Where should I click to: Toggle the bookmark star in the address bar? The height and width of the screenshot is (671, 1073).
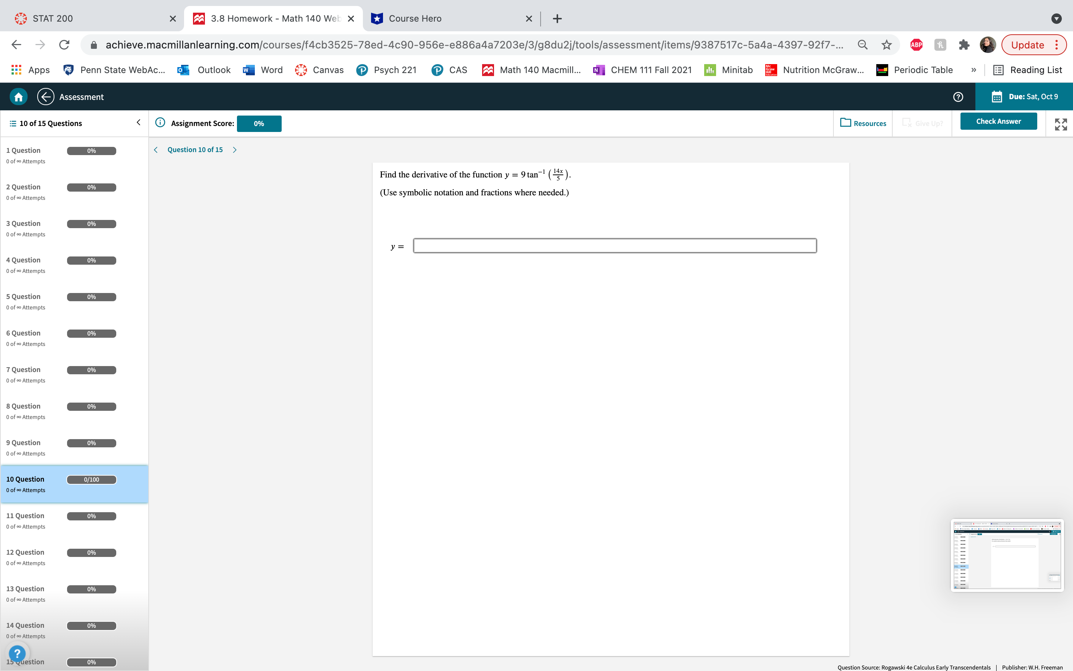pos(886,44)
